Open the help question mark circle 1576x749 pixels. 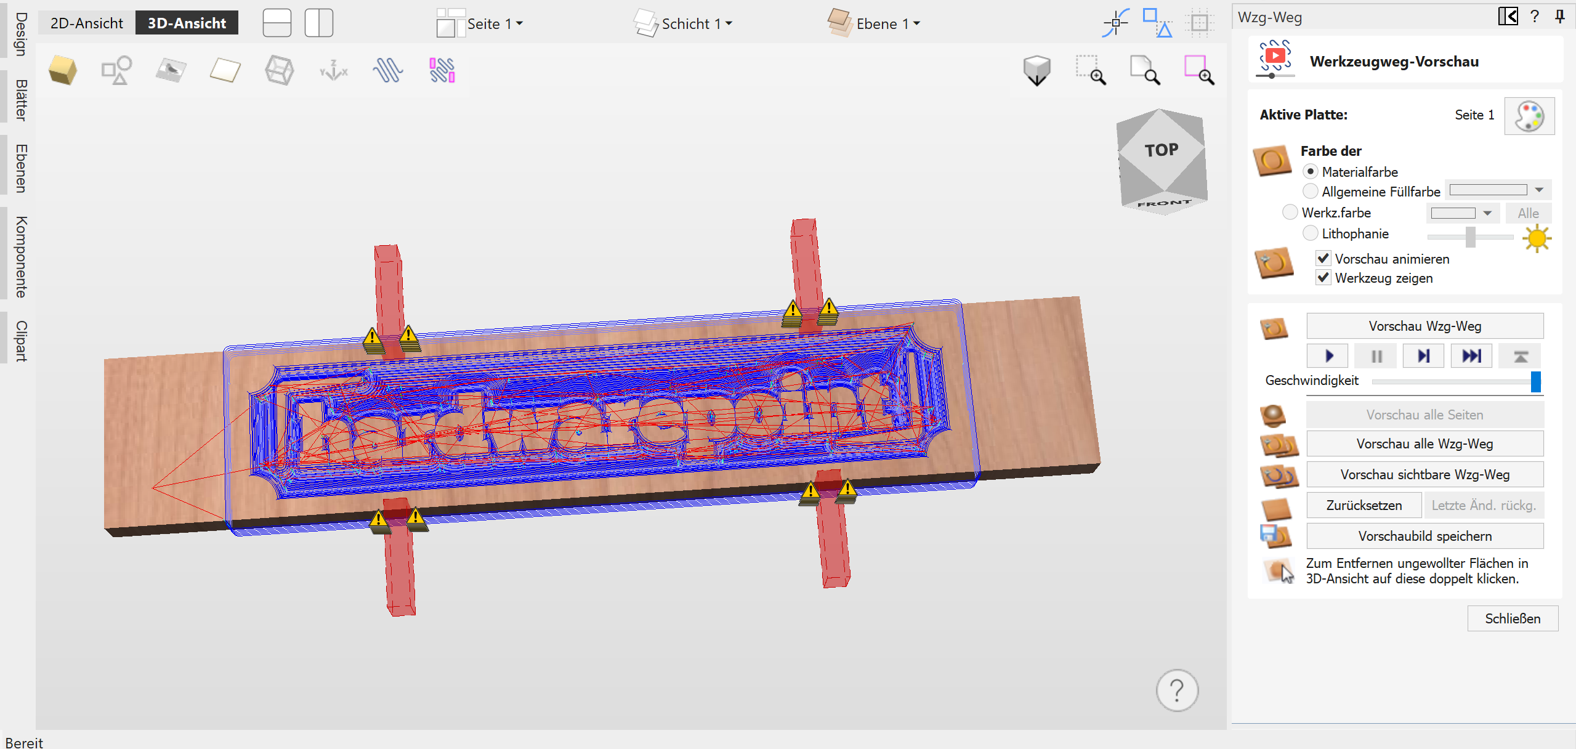1177,690
